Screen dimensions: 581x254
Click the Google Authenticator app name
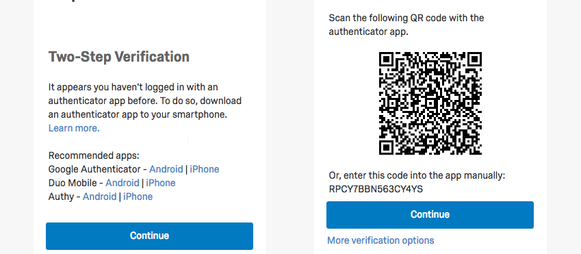coord(94,169)
